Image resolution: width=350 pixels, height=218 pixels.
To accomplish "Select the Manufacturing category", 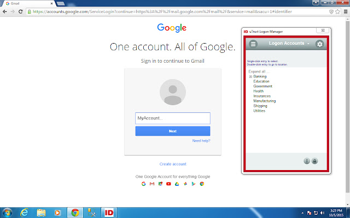I will [x=265, y=101].
